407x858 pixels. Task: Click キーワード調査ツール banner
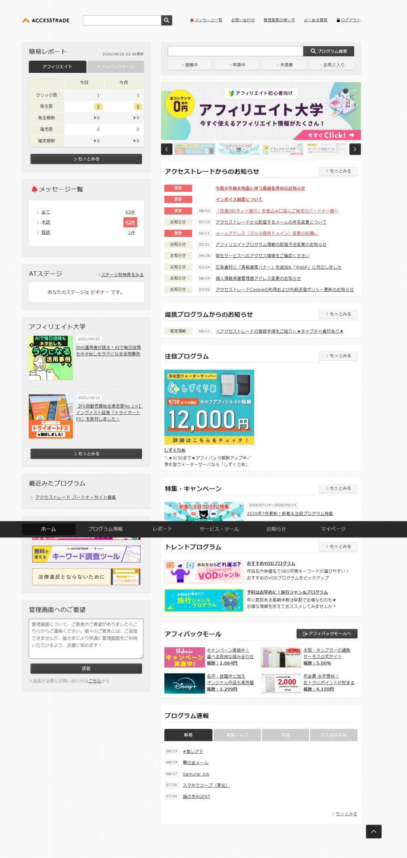coord(86,554)
